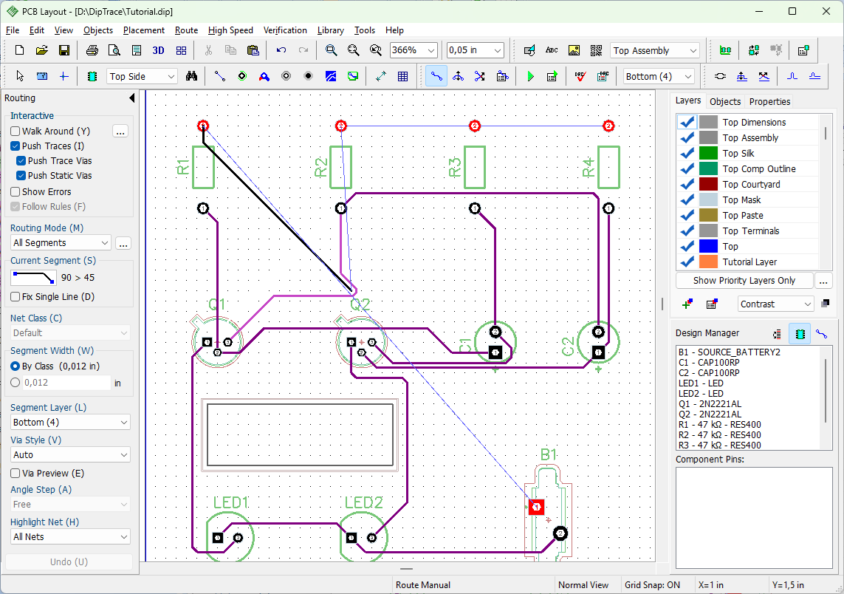Uncheck Push Trace Vias
Viewport: 844px width, 594px height.
coord(21,160)
